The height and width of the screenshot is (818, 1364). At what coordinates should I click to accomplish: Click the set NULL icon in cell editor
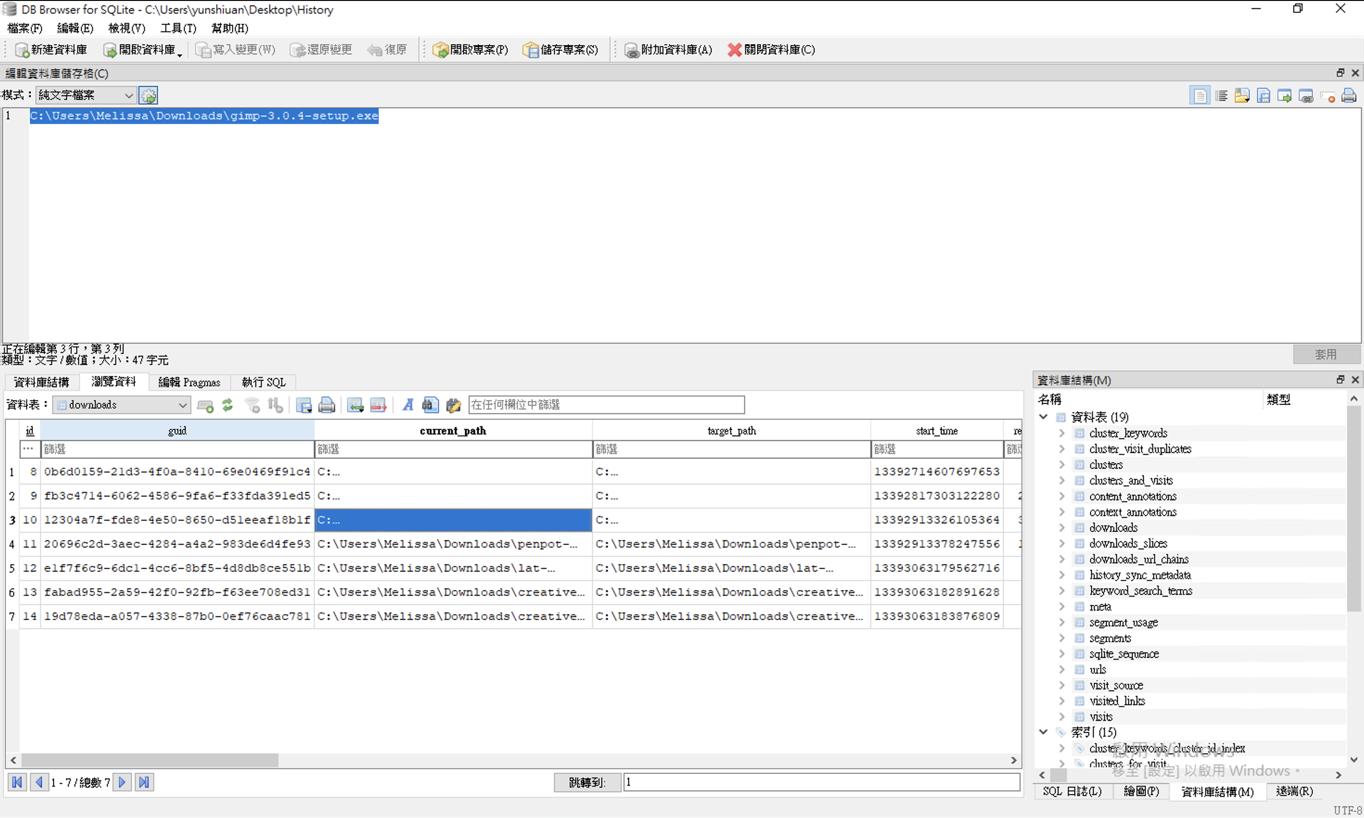[x=1328, y=96]
